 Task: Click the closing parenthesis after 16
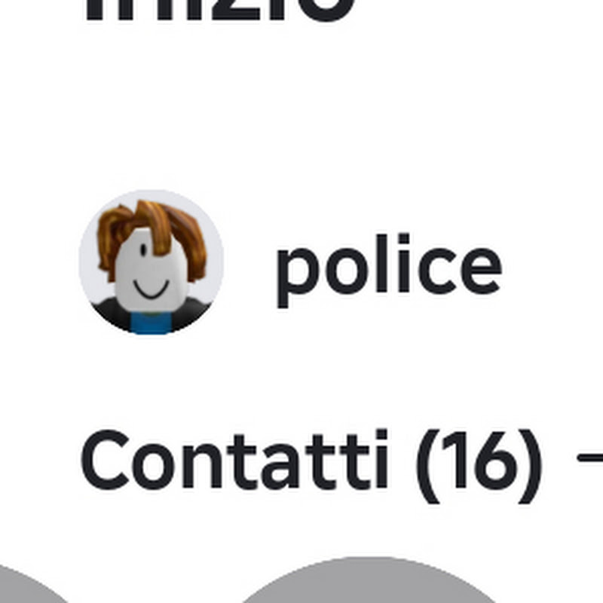(531, 466)
